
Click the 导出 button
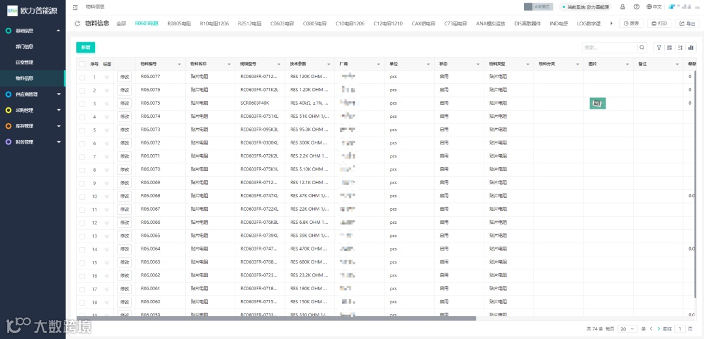coord(688,23)
